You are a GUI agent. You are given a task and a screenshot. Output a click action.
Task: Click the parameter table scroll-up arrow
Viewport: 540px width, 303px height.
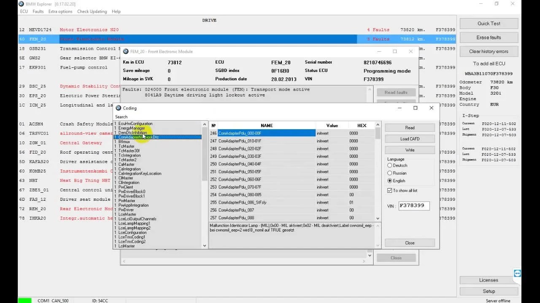378,125
